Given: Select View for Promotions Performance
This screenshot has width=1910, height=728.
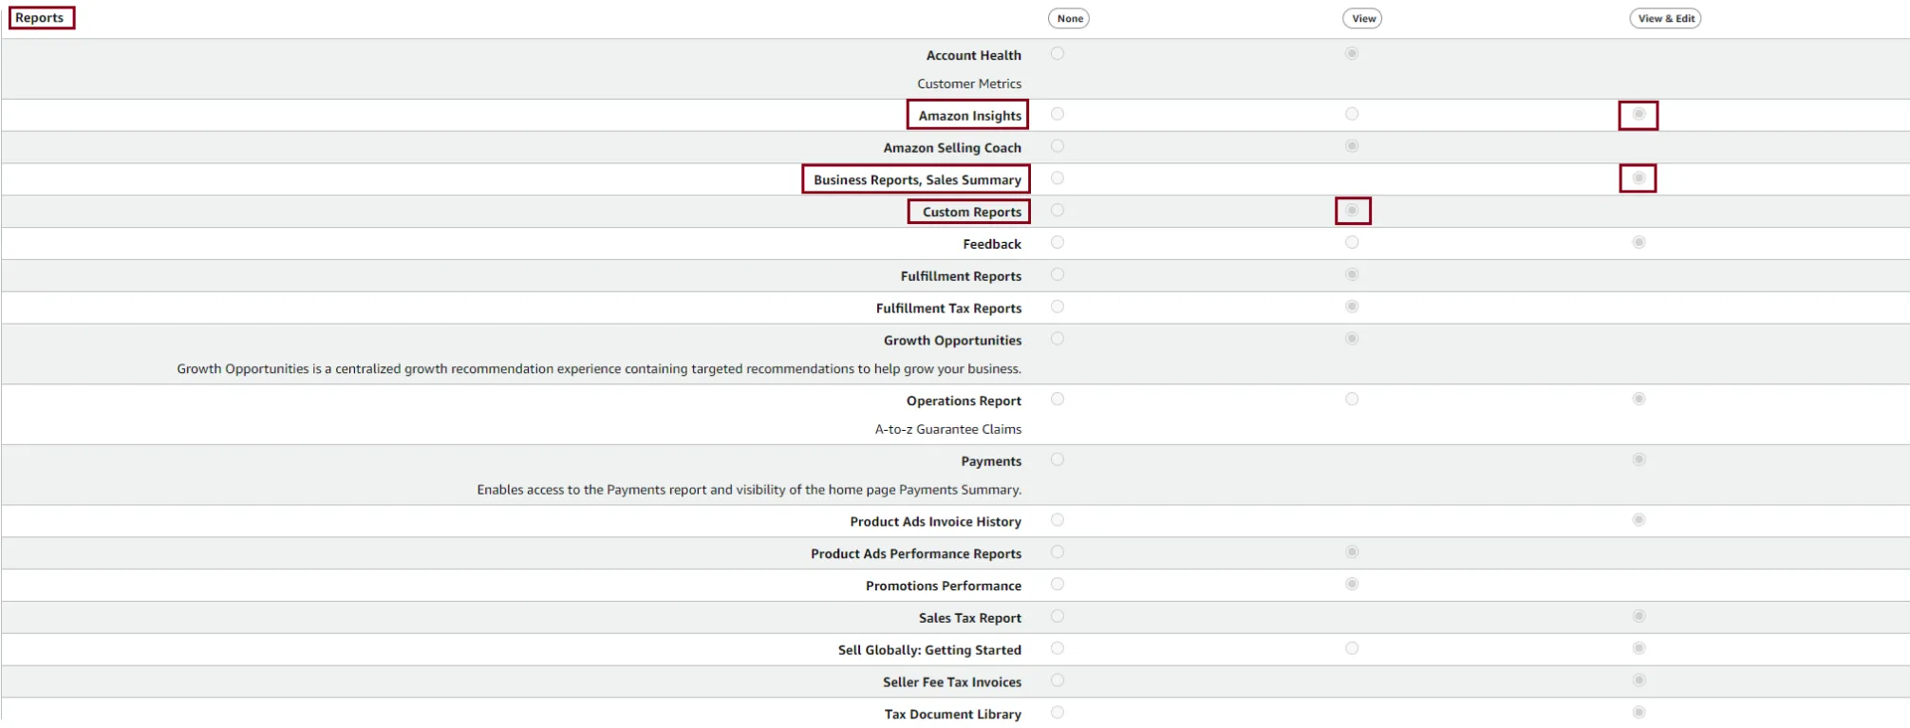Looking at the screenshot, I should click(1352, 584).
